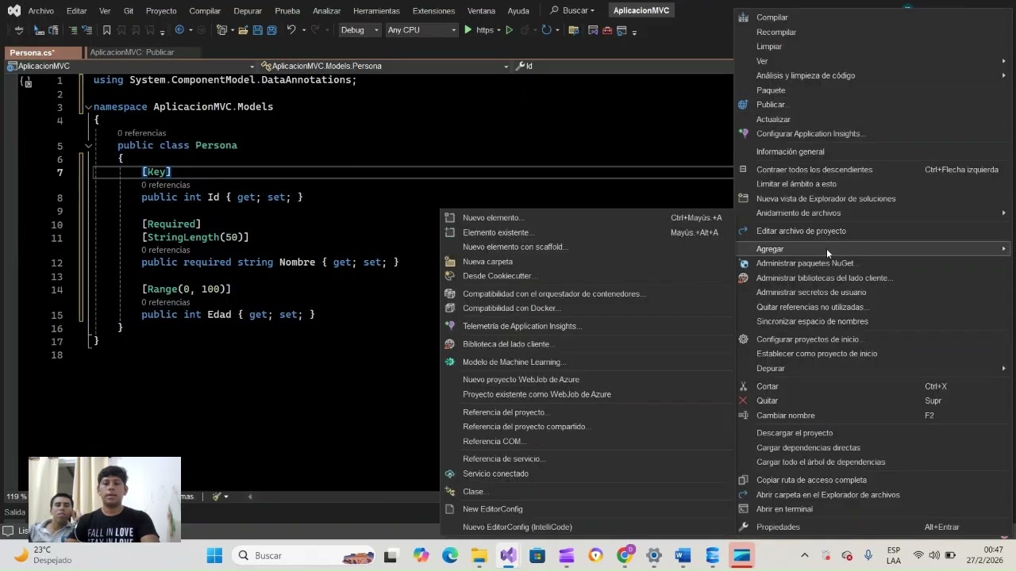This screenshot has height=571, width=1016.
Task: Select Administrar paquetes NuGet
Action: click(873, 263)
